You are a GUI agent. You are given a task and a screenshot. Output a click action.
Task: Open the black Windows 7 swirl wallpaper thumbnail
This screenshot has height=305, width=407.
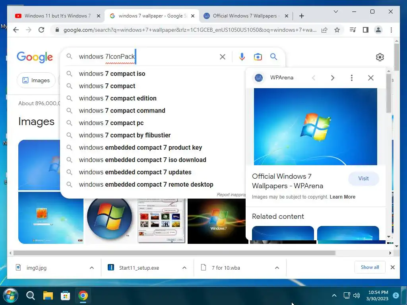coord(217,221)
